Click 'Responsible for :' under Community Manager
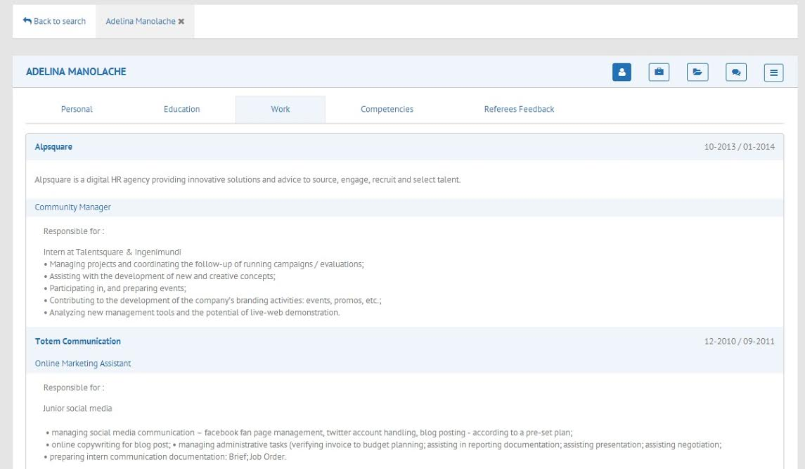This screenshot has height=469, width=805. pos(73,231)
